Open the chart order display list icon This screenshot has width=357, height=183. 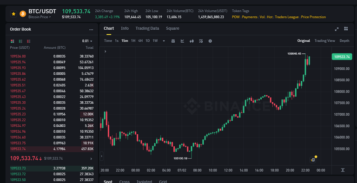[201, 41]
